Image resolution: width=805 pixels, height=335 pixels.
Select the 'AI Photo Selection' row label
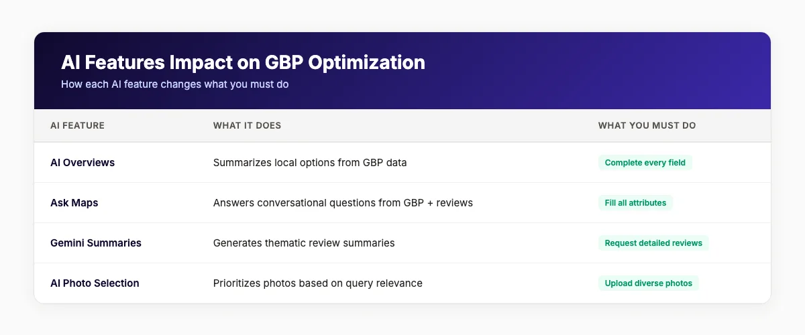point(95,283)
